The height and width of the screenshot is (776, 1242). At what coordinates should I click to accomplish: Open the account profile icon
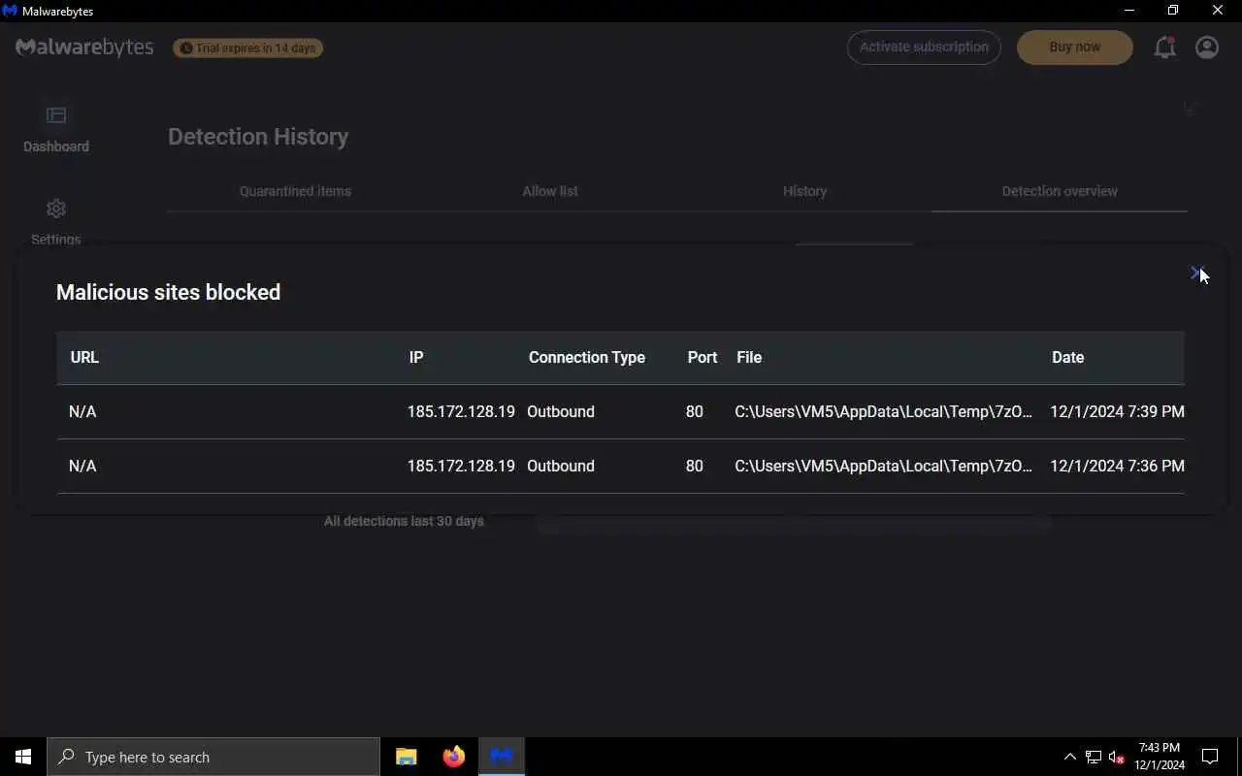[x=1207, y=47]
